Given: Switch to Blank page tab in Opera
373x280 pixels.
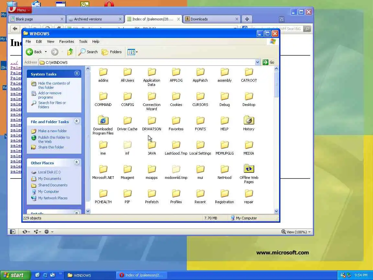Looking at the screenshot, I should click(37, 19).
